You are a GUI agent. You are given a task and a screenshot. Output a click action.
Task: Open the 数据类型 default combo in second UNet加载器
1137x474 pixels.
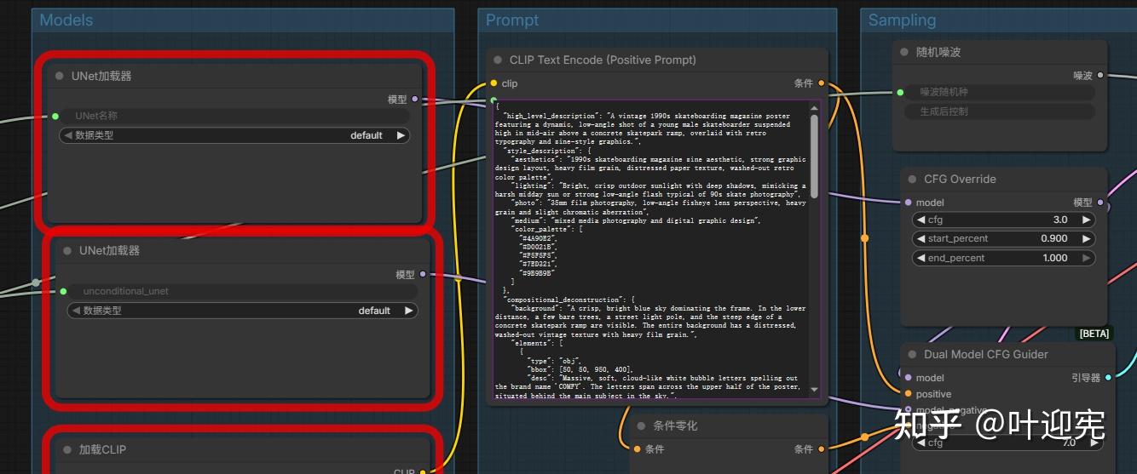coord(242,311)
